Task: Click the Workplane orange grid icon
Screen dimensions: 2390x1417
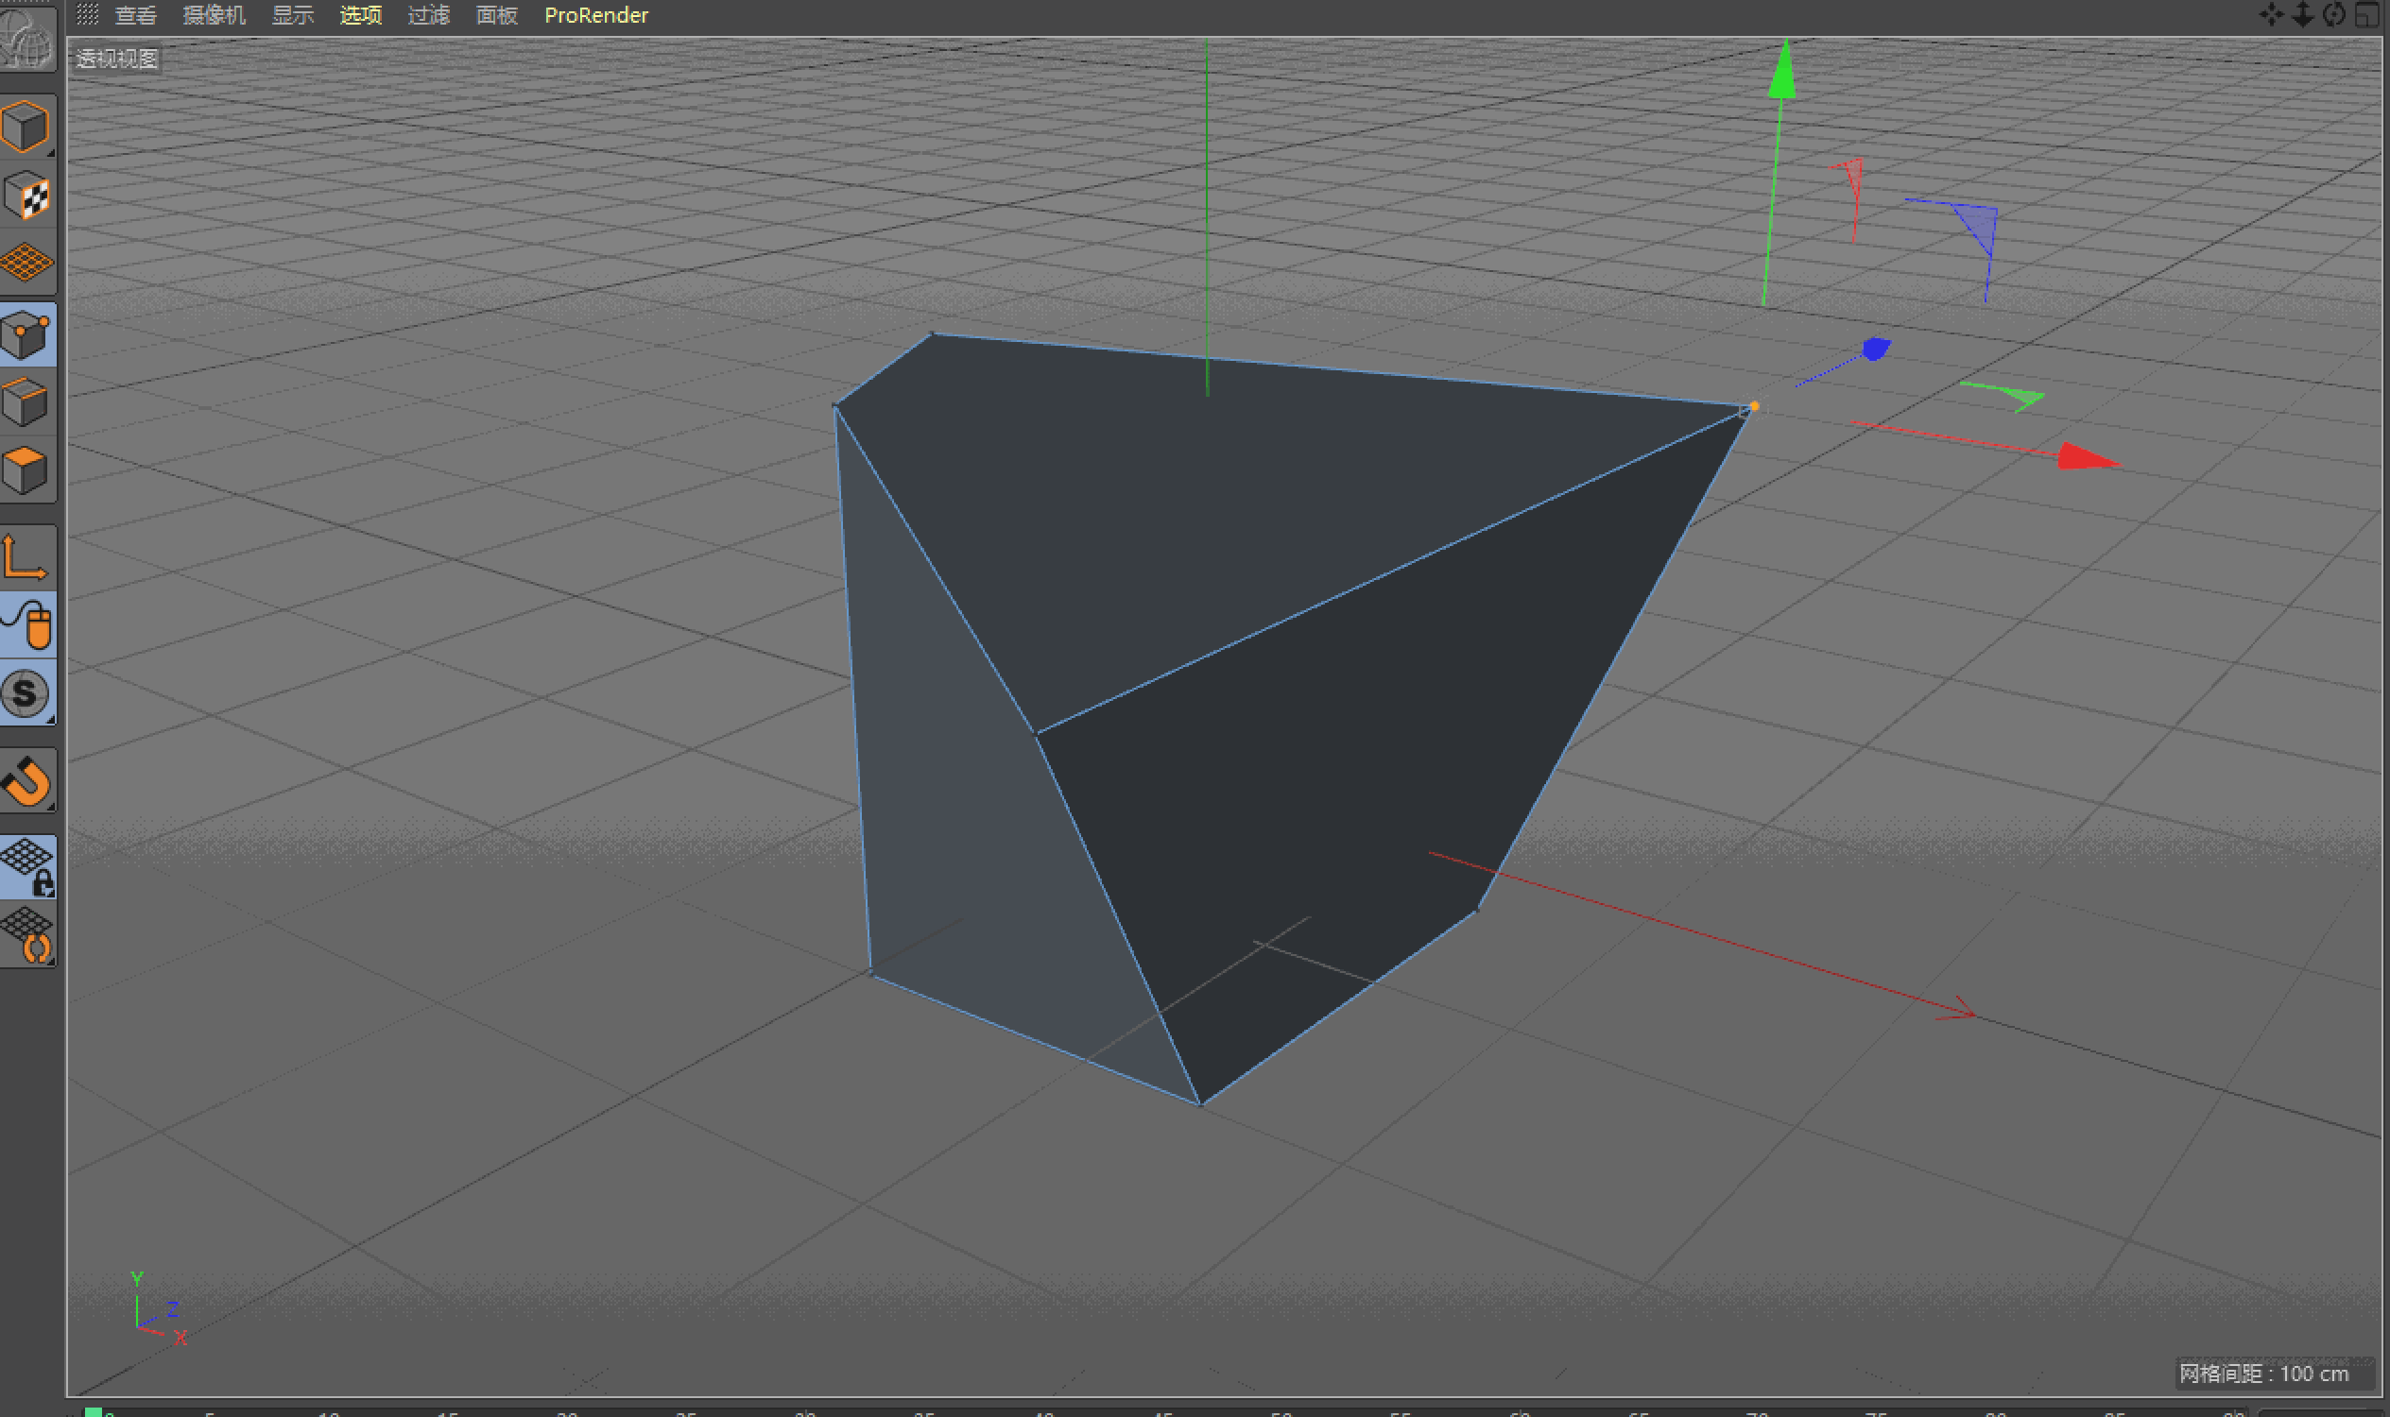Action: 26,262
